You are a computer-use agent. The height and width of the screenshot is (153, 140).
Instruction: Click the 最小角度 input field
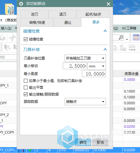point(94,74)
